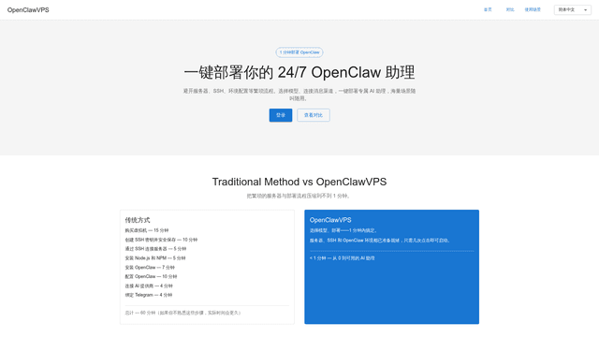Click row "安装 OpenClaw — 7 分钟"
This screenshot has height=337, width=599.
(x=150, y=268)
